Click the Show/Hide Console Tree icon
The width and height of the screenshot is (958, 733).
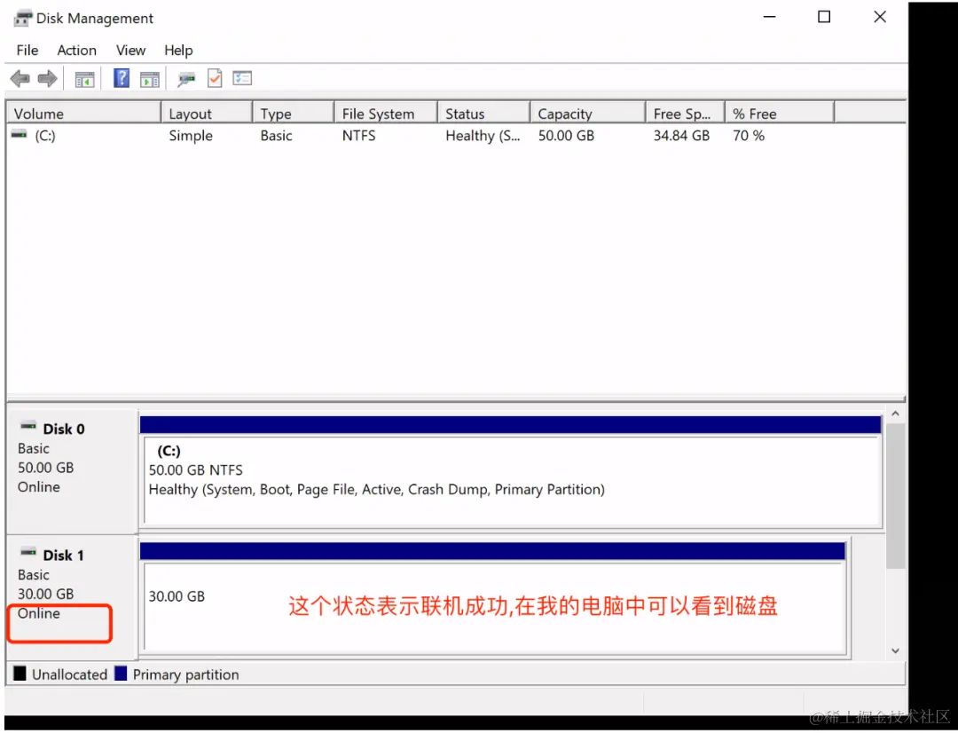[84, 79]
